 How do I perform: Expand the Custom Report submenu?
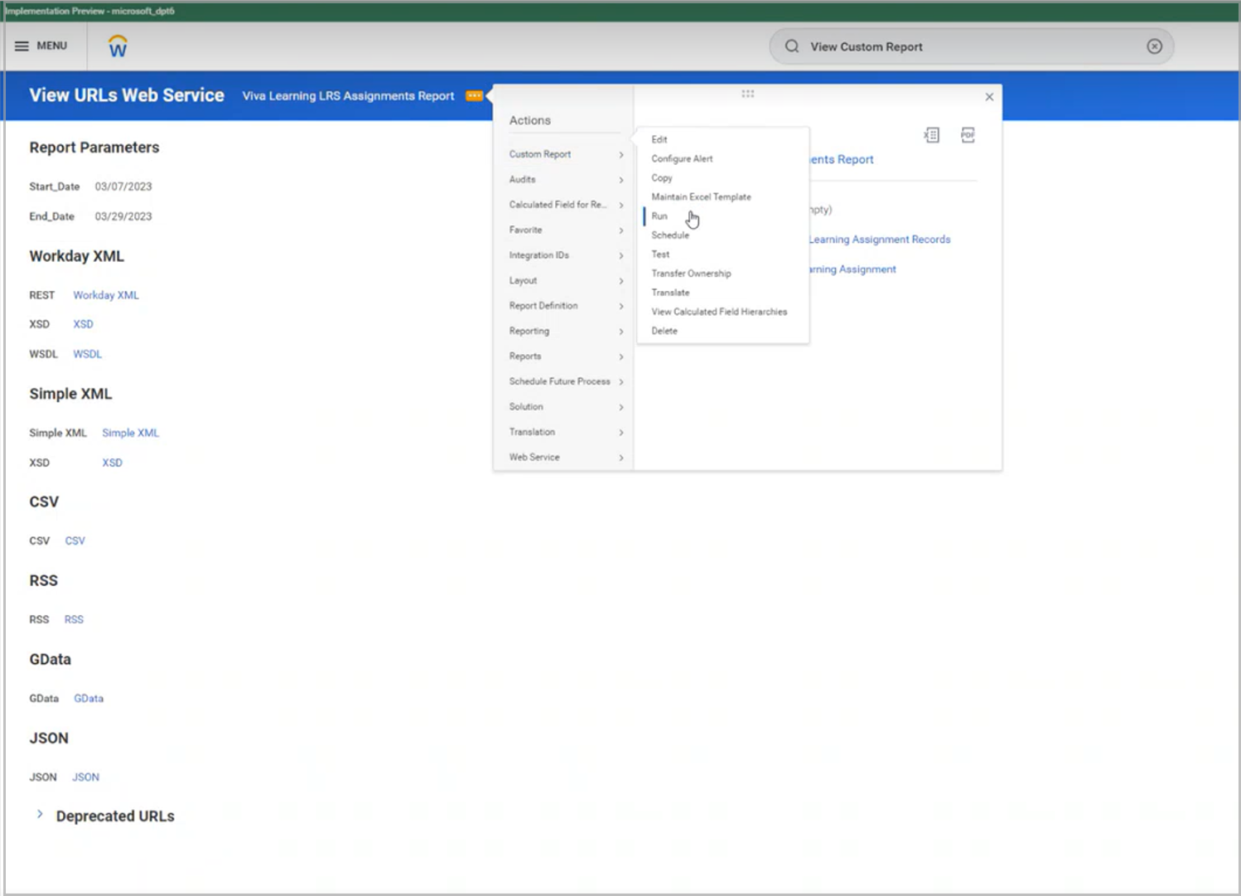pos(566,154)
